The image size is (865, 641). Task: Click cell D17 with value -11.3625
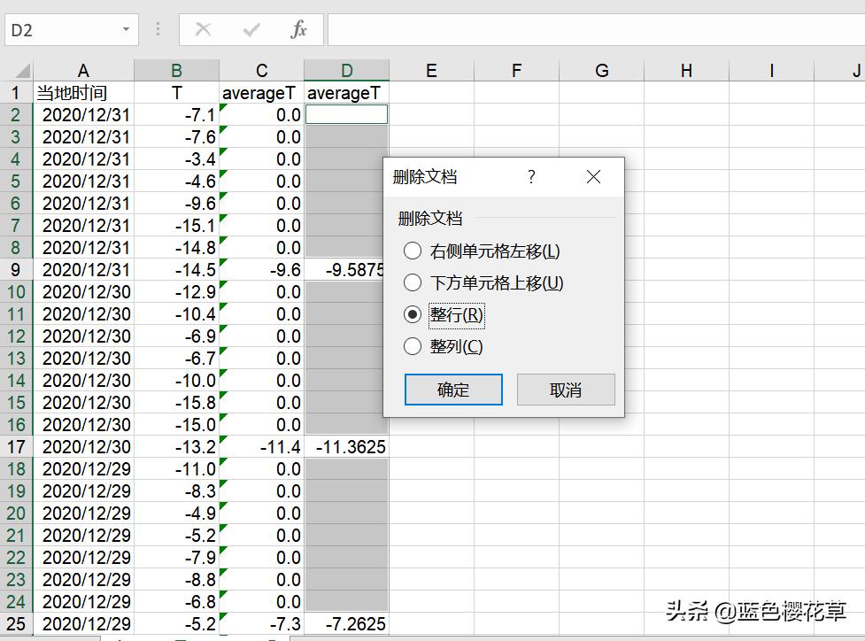(346, 447)
